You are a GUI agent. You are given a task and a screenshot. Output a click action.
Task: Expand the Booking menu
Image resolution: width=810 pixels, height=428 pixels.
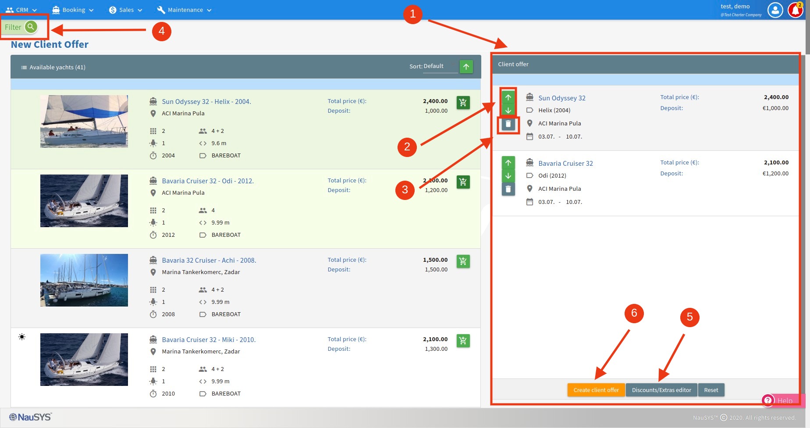click(73, 10)
